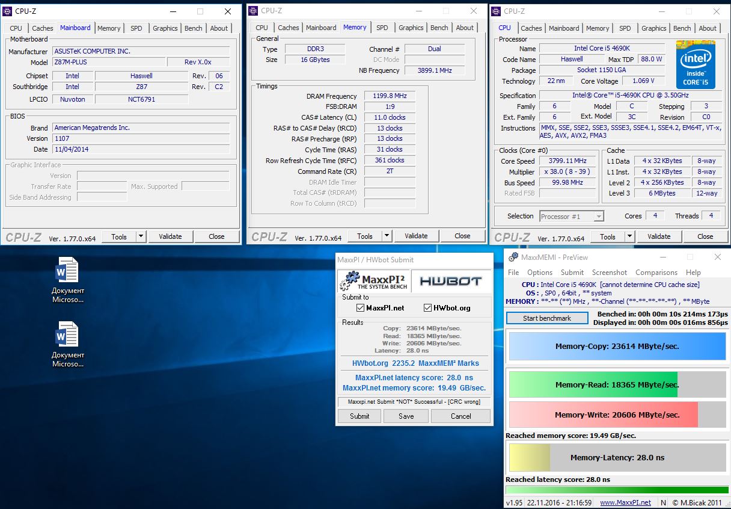Click Submit in HWbot Submit dialog
731x509 pixels.
[x=359, y=416]
